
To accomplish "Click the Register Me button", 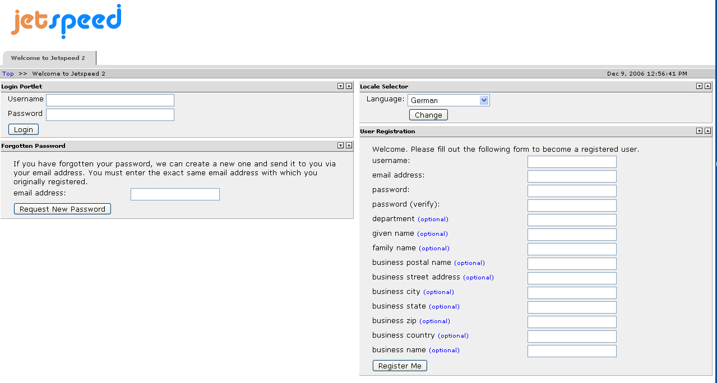I will [x=400, y=366].
